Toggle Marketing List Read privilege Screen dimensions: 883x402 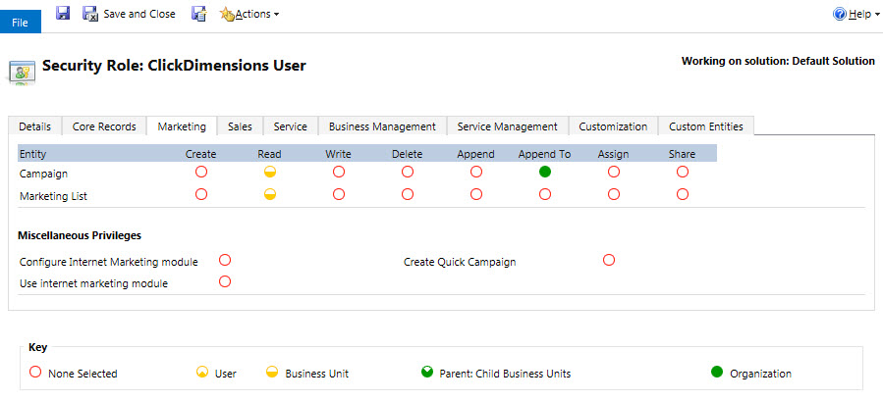(x=270, y=195)
